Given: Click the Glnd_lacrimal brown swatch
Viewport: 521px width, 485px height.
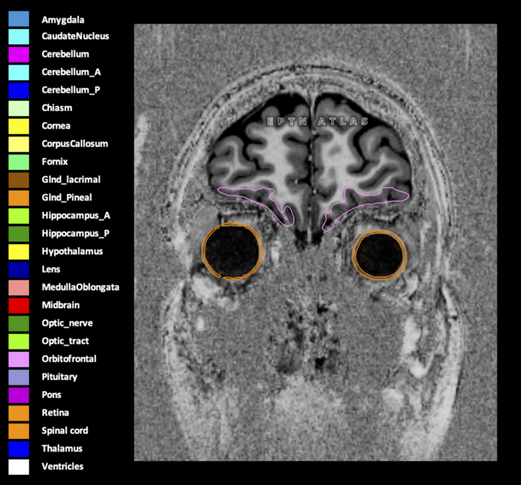Looking at the screenshot, I should 19,180.
